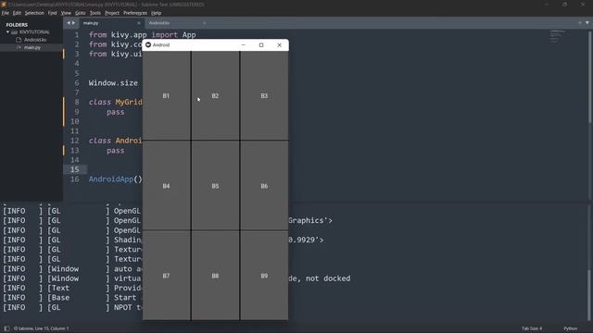Select main.py in the sidebar

tap(32, 47)
